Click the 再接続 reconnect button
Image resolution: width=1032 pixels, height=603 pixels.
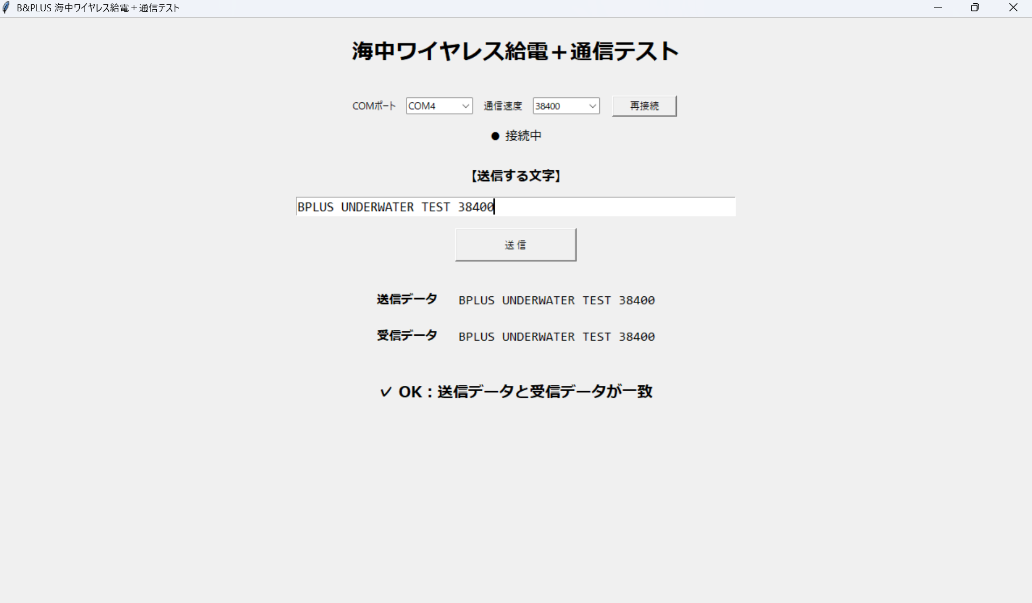click(x=644, y=106)
